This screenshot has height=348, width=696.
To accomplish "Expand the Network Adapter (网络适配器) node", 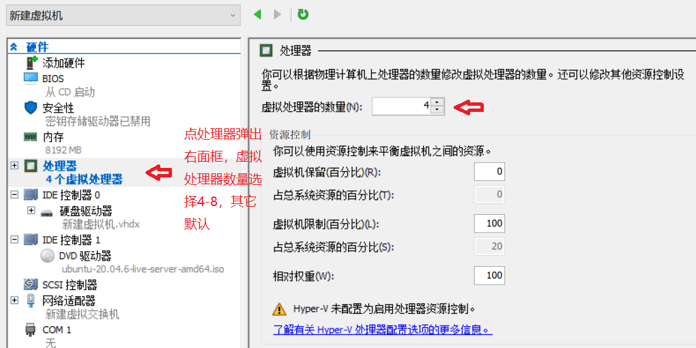I will tap(14, 300).
